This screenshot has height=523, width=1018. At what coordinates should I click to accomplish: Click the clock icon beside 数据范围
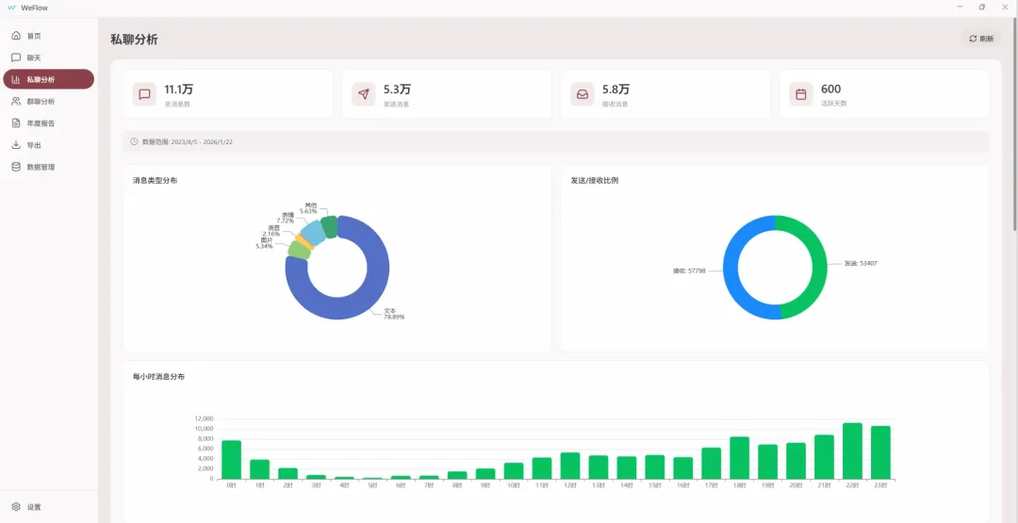click(x=135, y=141)
